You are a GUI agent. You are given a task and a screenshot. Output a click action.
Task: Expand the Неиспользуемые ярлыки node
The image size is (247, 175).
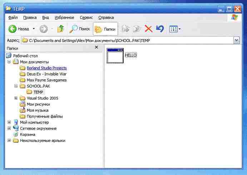(9, 140)
